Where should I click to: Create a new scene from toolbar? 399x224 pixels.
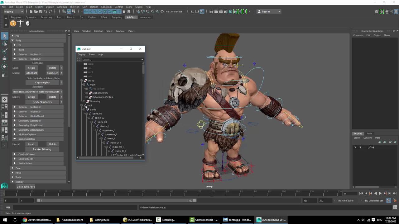pyautogui.click(x=31, y=12)
